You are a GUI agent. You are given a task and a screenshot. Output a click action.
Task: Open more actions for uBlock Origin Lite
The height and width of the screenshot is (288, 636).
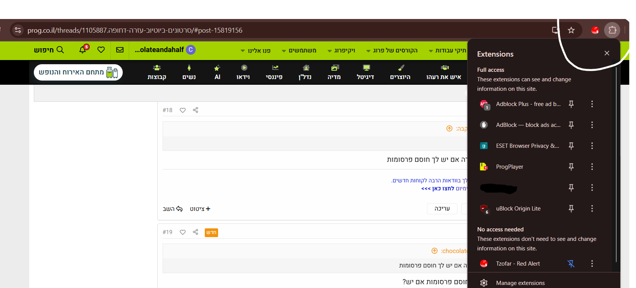tap(592, 209)
